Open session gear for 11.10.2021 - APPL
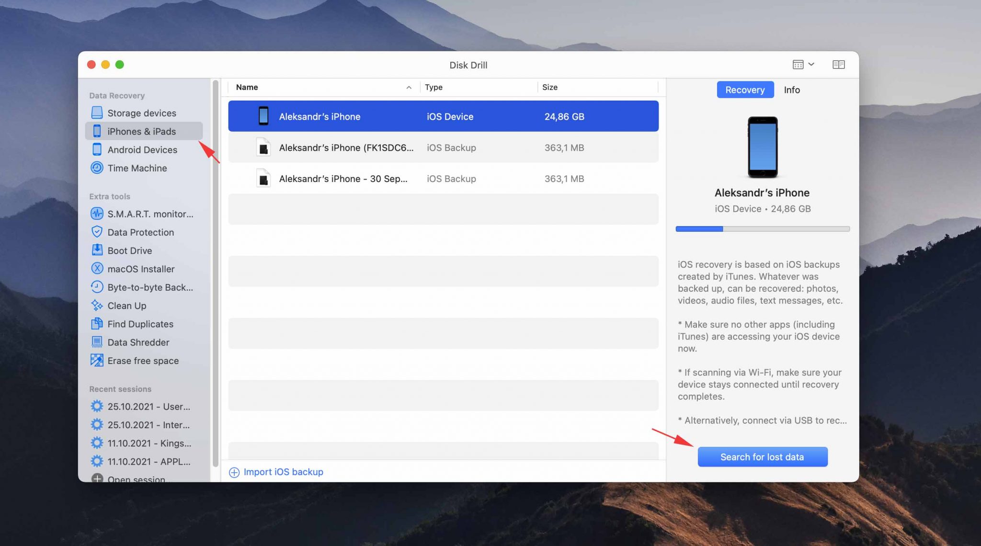The image size is (981, 546). click(97, 461)
